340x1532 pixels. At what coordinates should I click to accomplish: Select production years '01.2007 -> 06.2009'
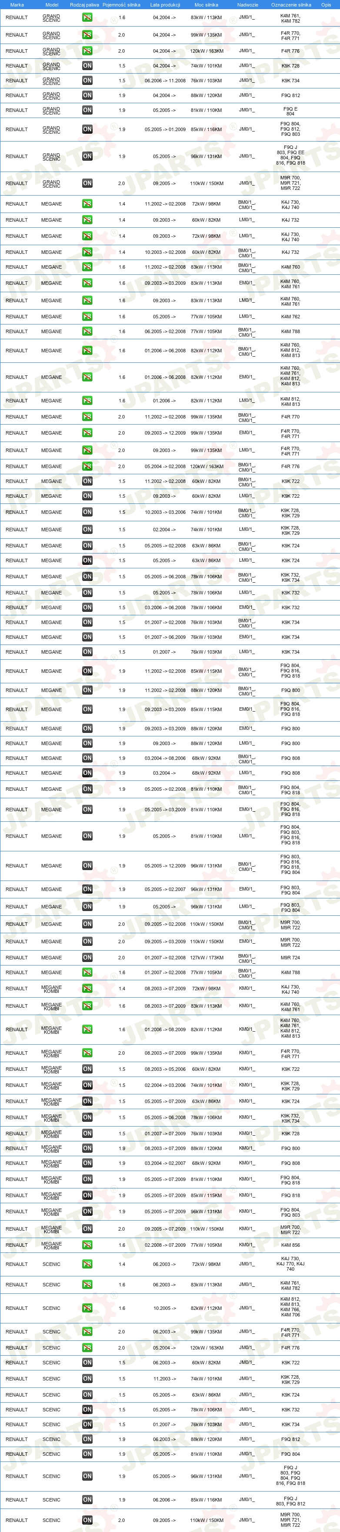(165, 638)
